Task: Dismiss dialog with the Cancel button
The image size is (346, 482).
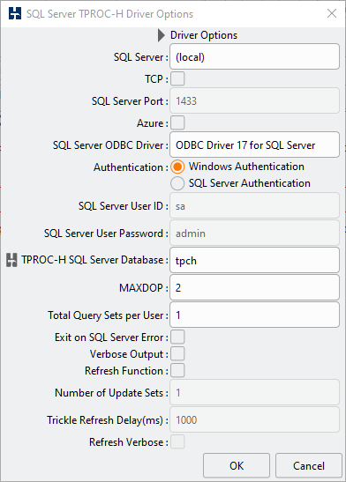Action: (309, 466)
